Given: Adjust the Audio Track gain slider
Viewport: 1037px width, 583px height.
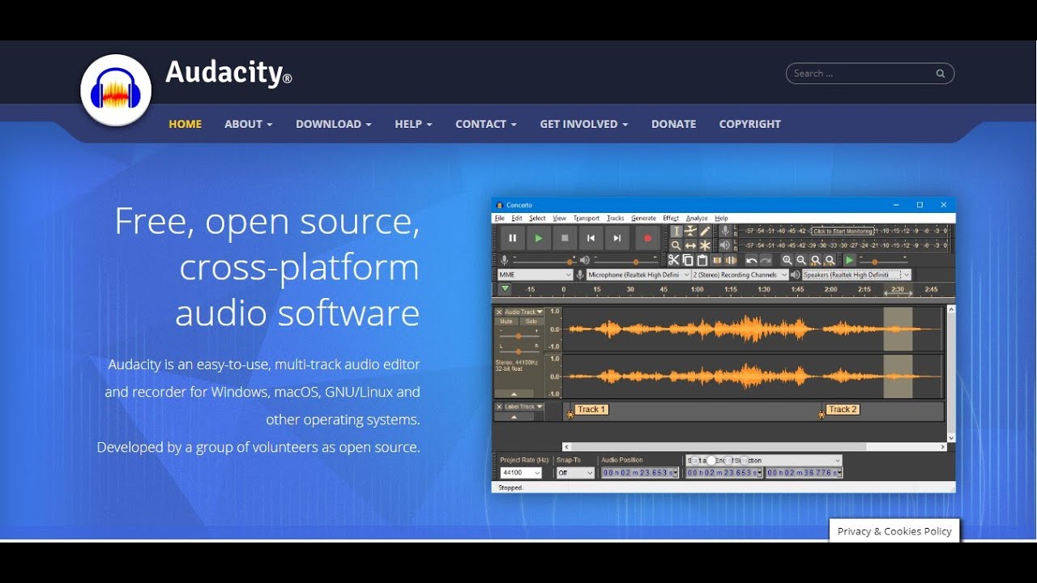Looking at the screenshot, I should coord(518,335).
